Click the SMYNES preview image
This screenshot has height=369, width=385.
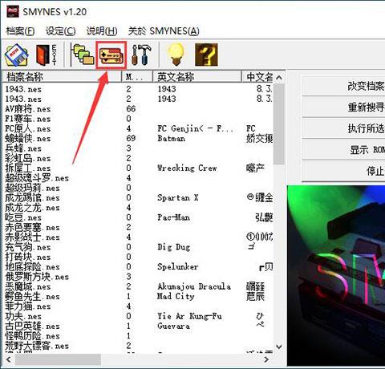(336, 275)
